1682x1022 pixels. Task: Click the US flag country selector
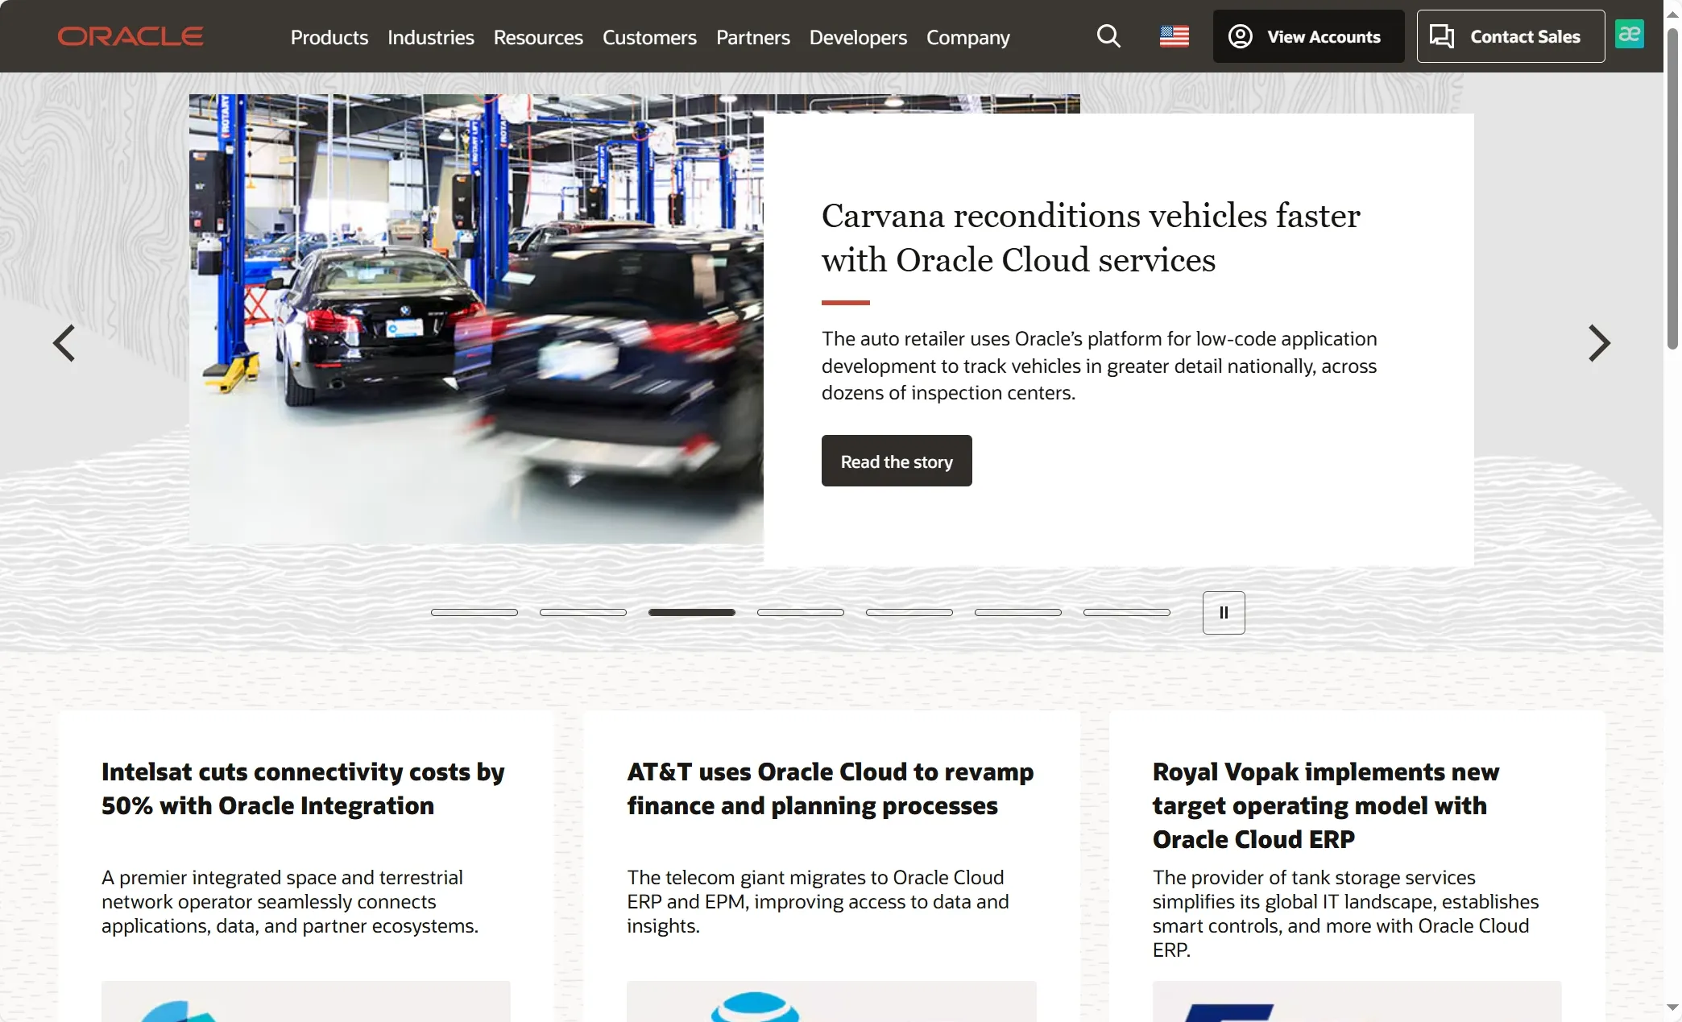pos(1174,36)
